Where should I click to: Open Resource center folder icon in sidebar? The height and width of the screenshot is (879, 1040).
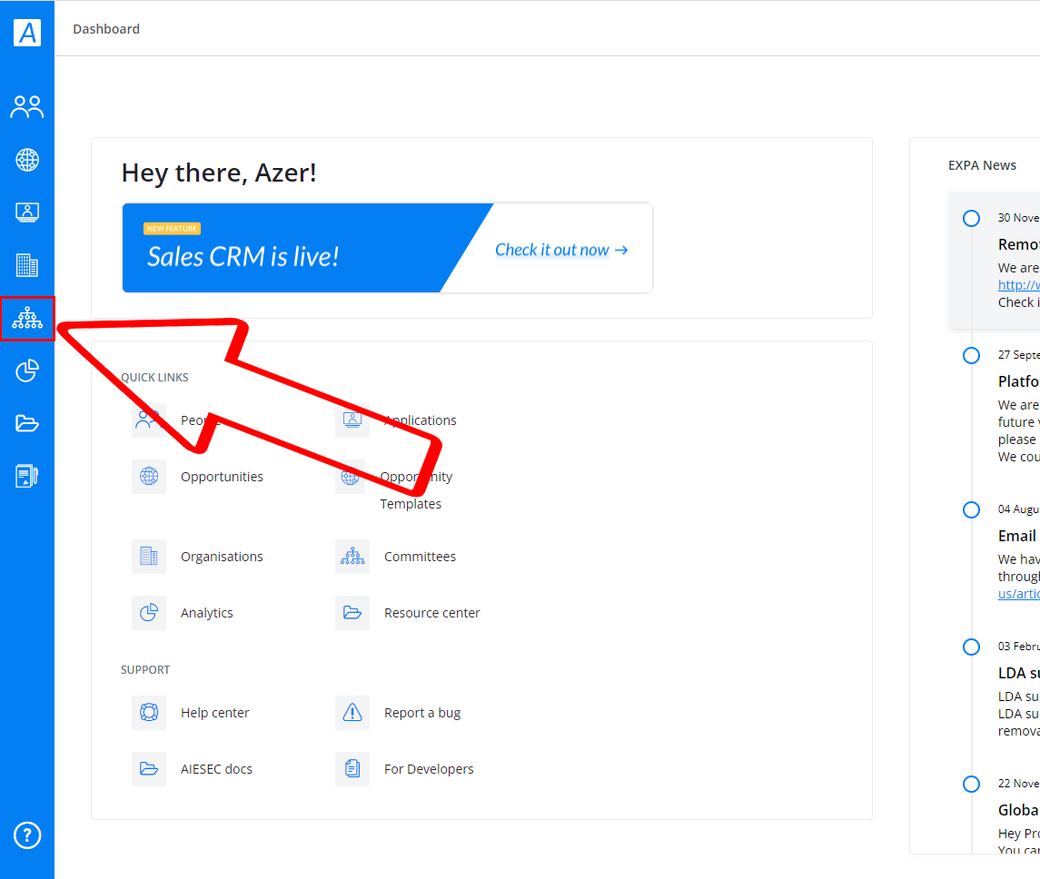(x=27, y=423)
